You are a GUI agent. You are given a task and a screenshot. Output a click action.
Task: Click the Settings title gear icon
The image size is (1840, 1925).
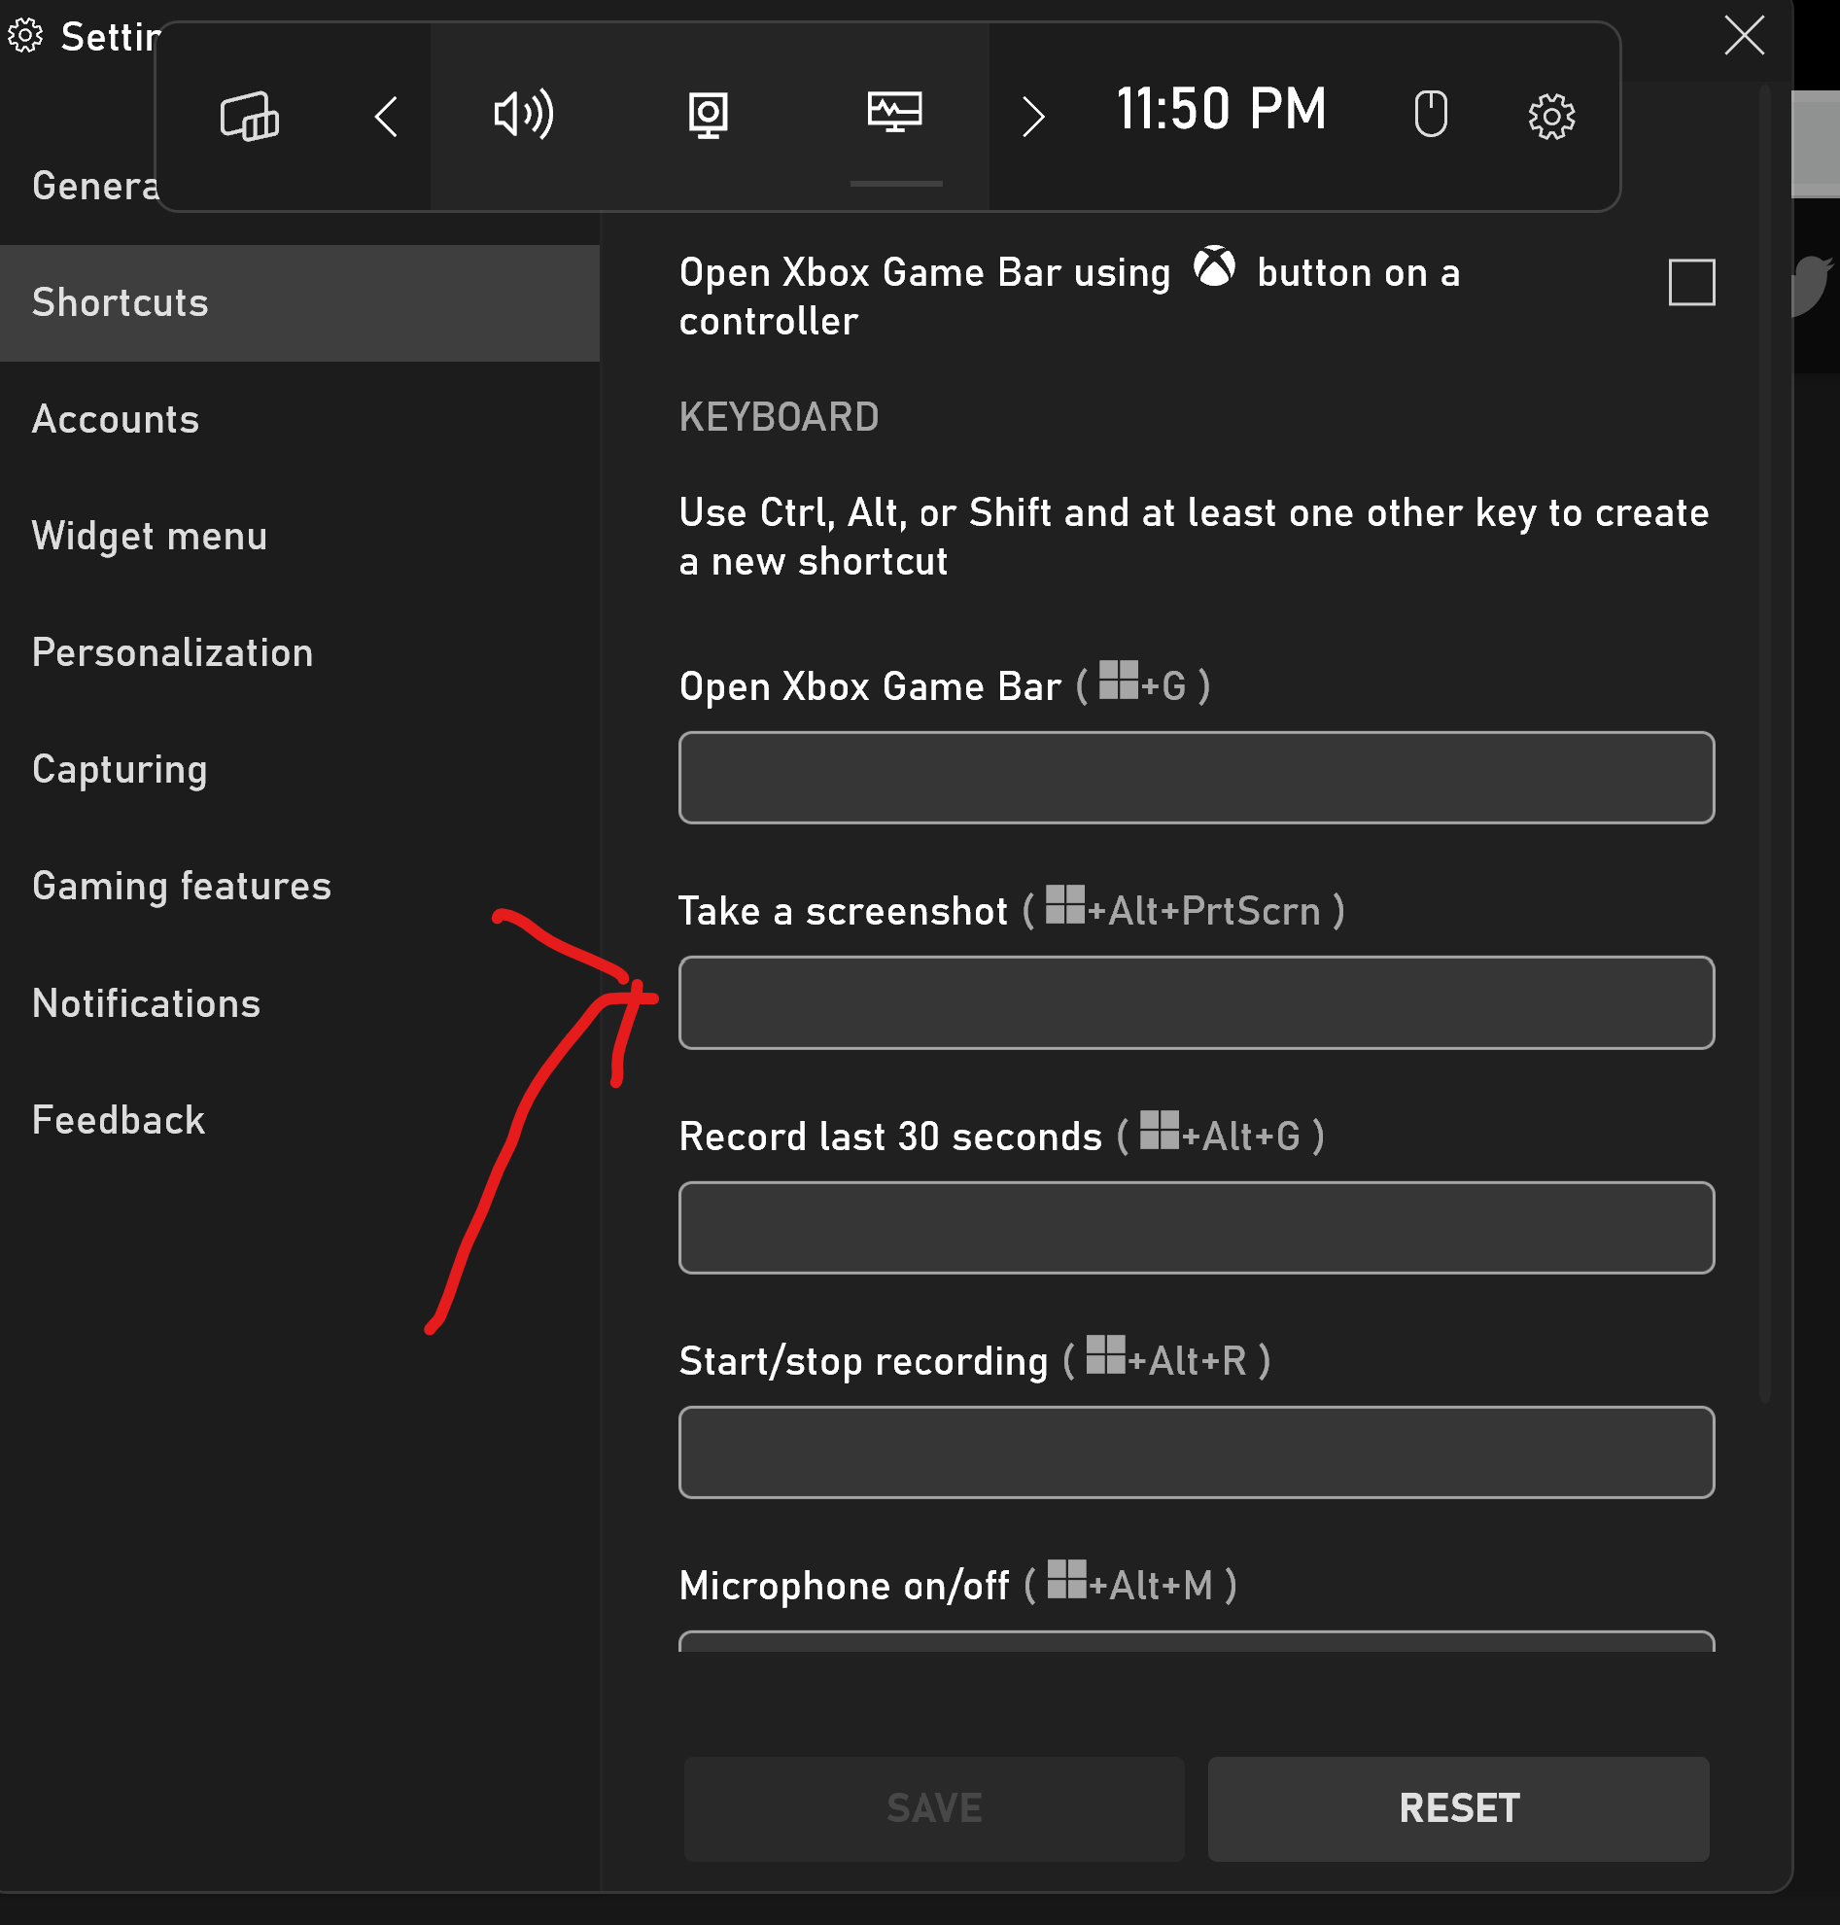point(25,36)
